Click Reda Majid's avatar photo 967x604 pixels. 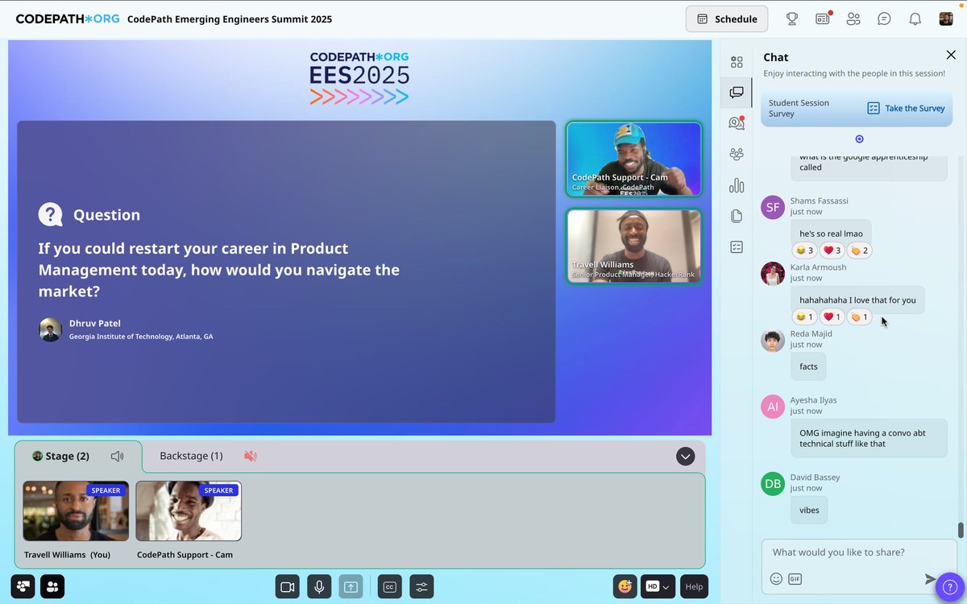click(773, 340)
